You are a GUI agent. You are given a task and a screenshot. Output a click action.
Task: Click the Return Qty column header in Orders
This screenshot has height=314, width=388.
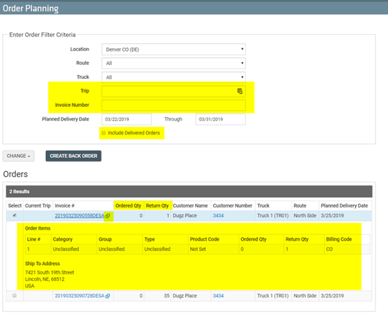pos(157,205)
